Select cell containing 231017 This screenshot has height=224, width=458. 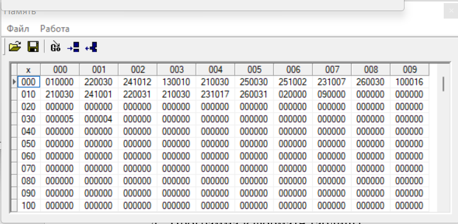coord(215,94)
